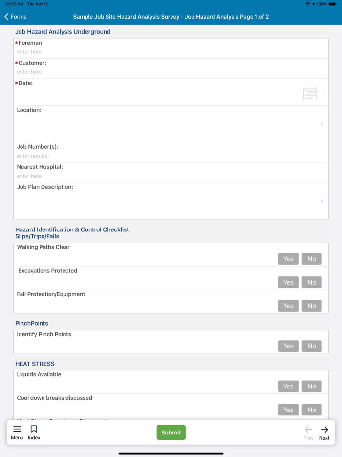Expand Job Plan Description chevron

click(x=321, y=201)
